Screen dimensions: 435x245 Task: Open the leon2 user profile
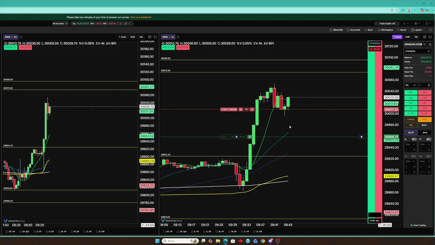[401, 30]
